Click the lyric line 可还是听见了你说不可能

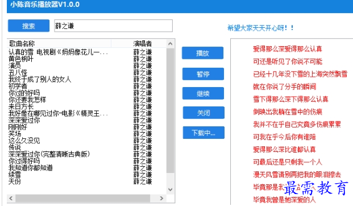tap(288, 61)
